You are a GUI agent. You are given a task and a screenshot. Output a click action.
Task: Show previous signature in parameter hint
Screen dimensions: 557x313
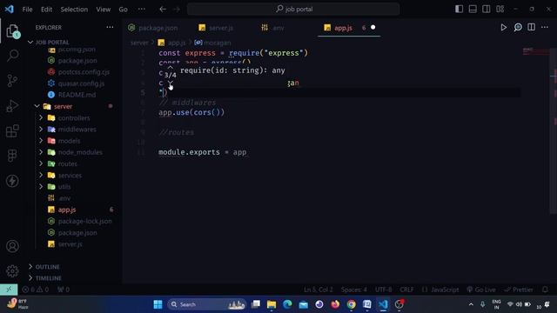click(171, 67)
